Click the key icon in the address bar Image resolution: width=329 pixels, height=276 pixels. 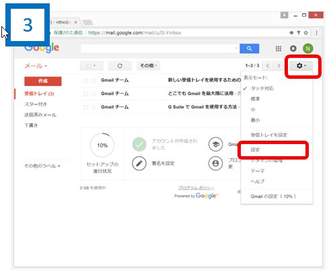click(x=299, y=33)
